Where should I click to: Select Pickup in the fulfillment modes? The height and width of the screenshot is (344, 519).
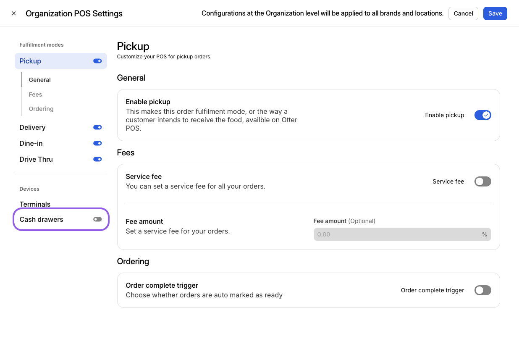(30, 61)
